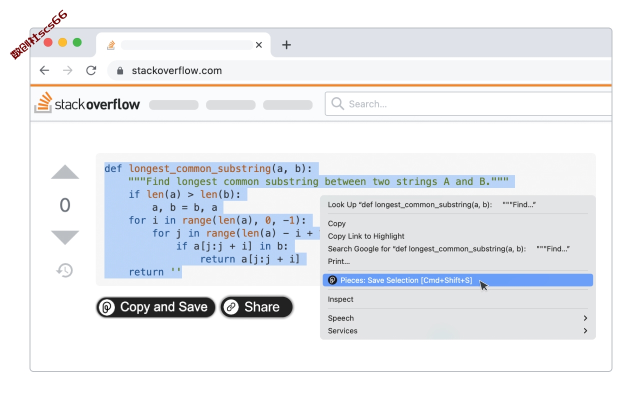Close the Stack Overflow browser tab
Image resolution: width=640 pixels, height=400 pixels.
pos(259,45)
